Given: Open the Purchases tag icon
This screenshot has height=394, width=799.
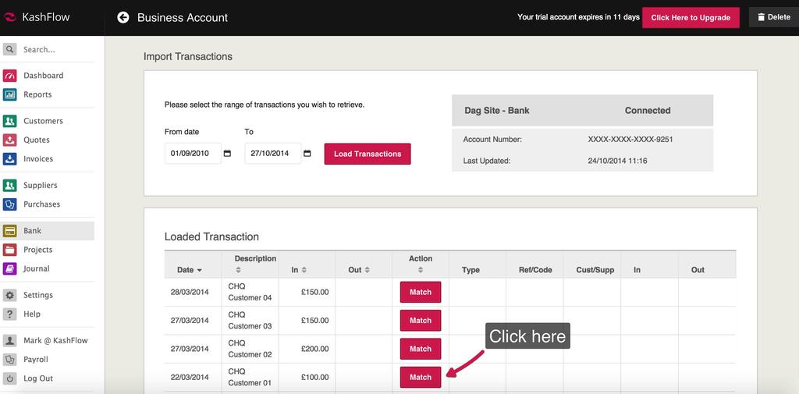Looking at the screenshot, I should tap(9, 204).
